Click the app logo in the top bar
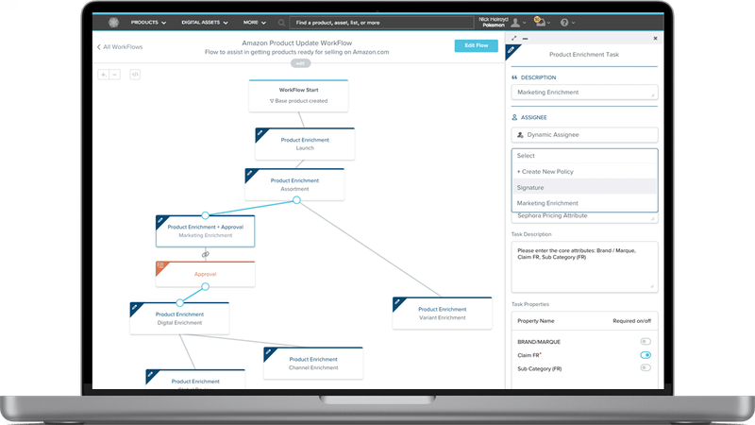This screenshot has height=425, width=755. click(113, 22)
